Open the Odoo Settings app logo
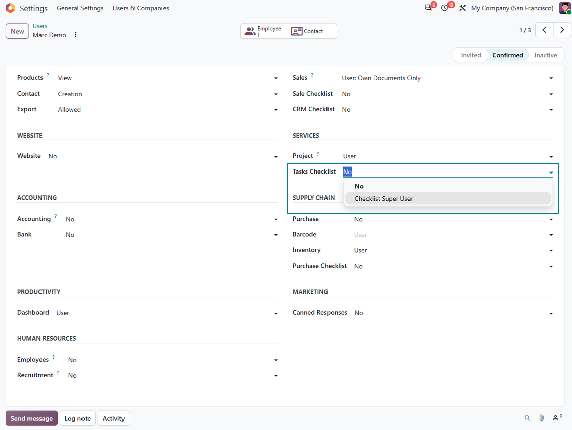 [10, 8]
